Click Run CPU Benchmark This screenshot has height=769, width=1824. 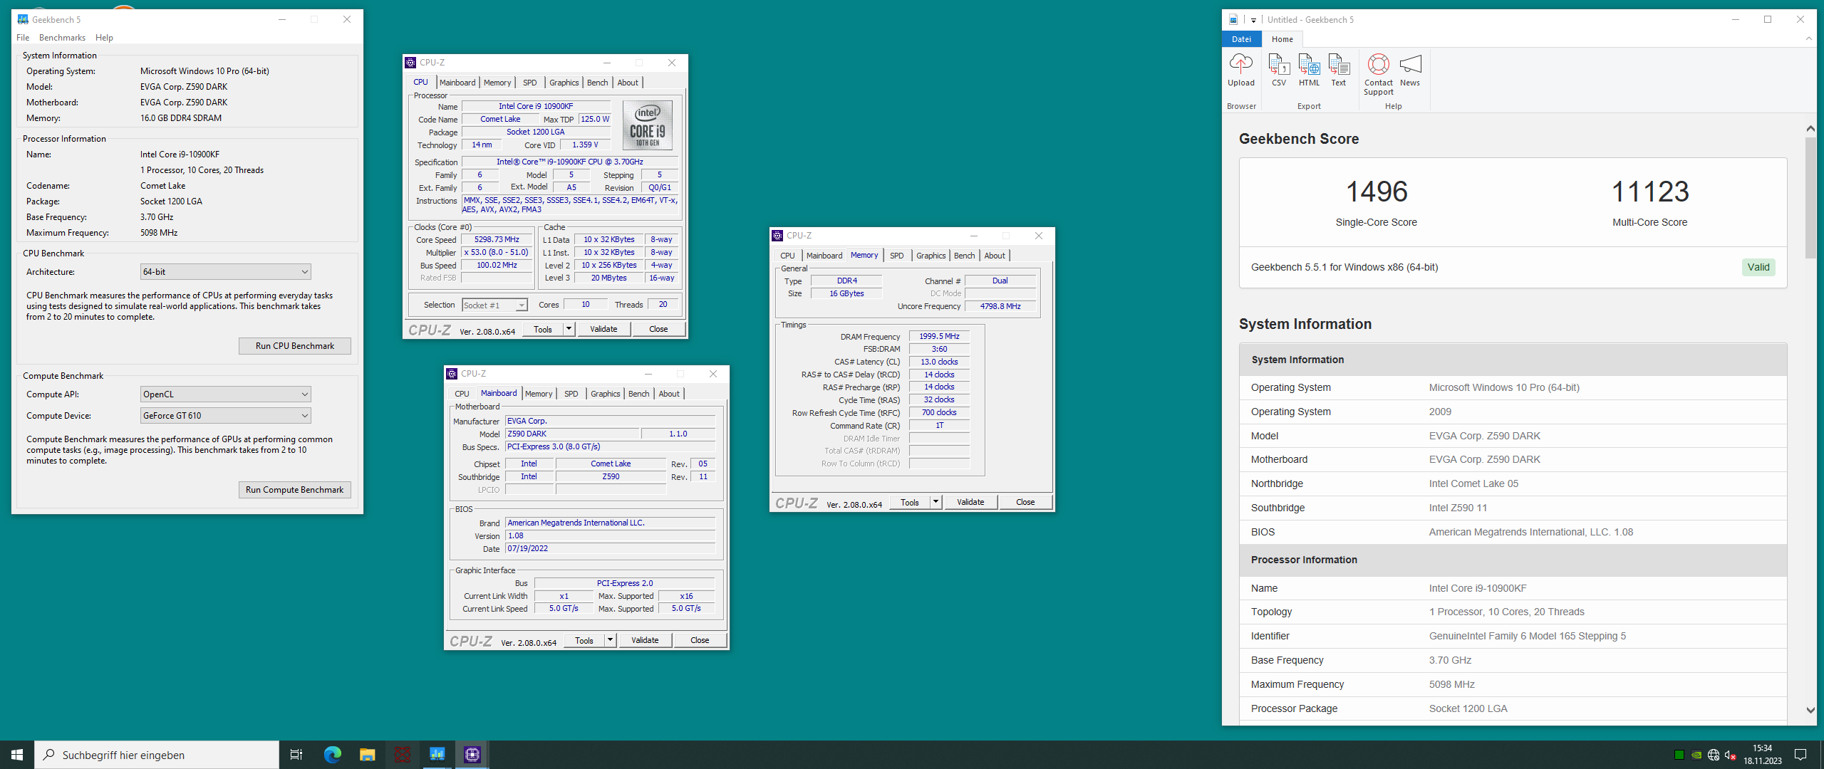(295, 346)
